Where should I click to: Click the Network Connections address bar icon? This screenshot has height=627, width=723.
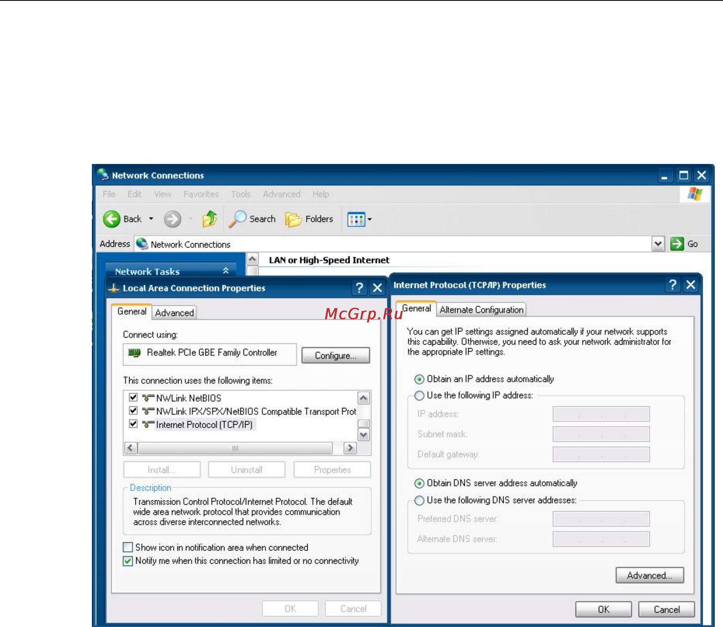point(142,244)
